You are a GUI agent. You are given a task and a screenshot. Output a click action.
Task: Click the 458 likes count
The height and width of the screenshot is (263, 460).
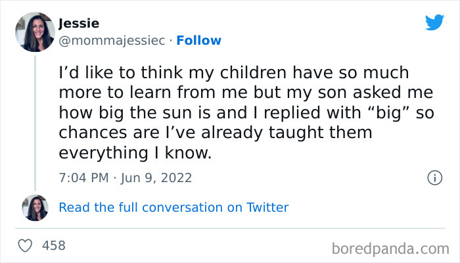[x=53, y=245]
